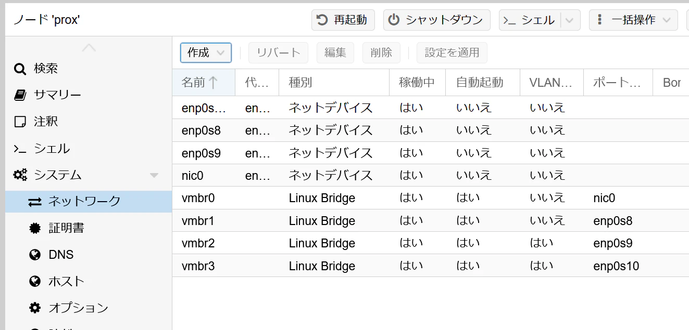Click the VLAN column header
Screen dimensions: 689x330
(552, 83)
